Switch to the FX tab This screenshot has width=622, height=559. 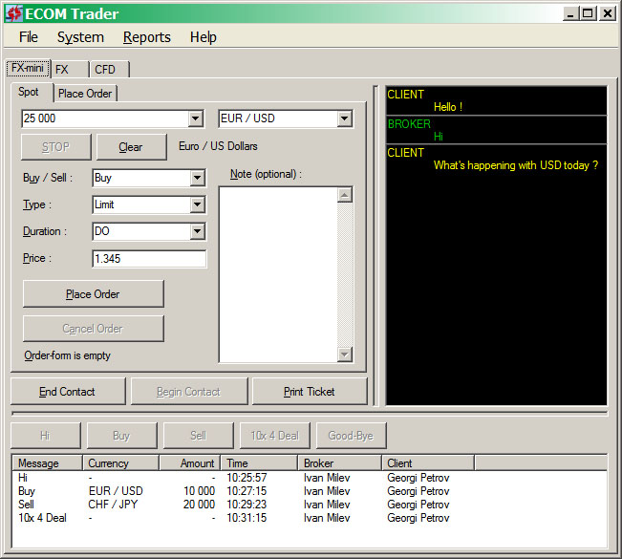(x=70, y=70)
